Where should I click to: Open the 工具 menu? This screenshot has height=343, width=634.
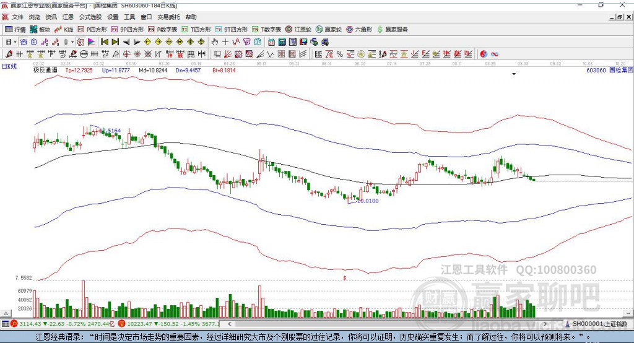[129, 17]
